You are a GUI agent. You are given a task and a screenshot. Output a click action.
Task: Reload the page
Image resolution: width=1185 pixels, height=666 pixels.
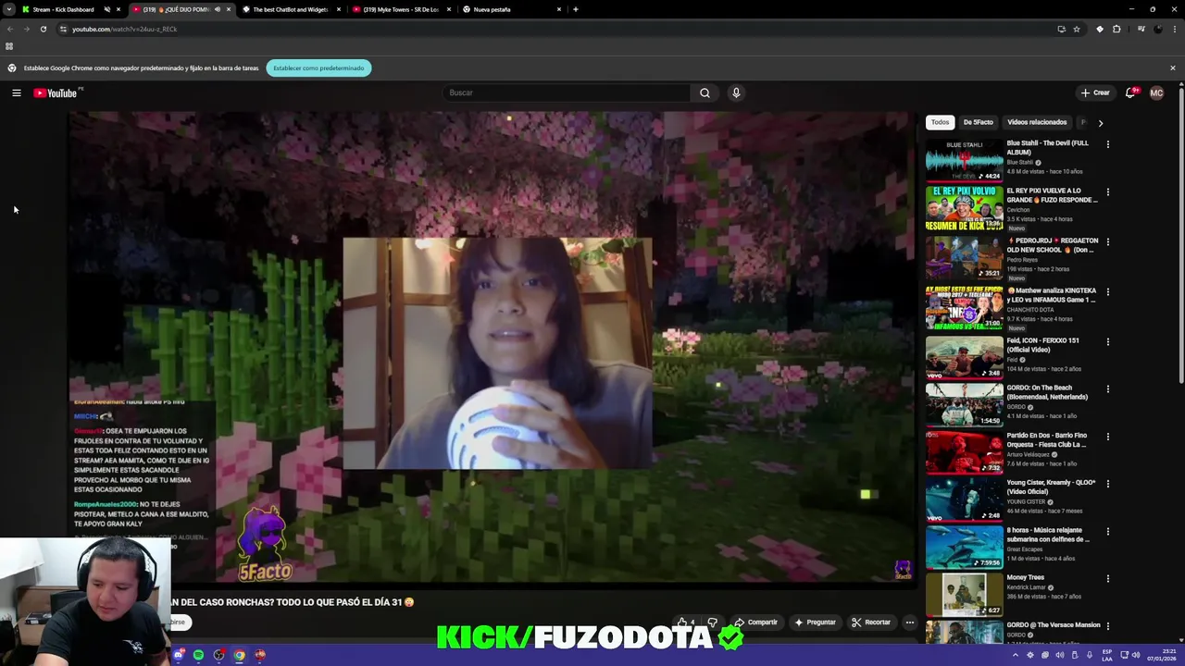pos(43,29)
